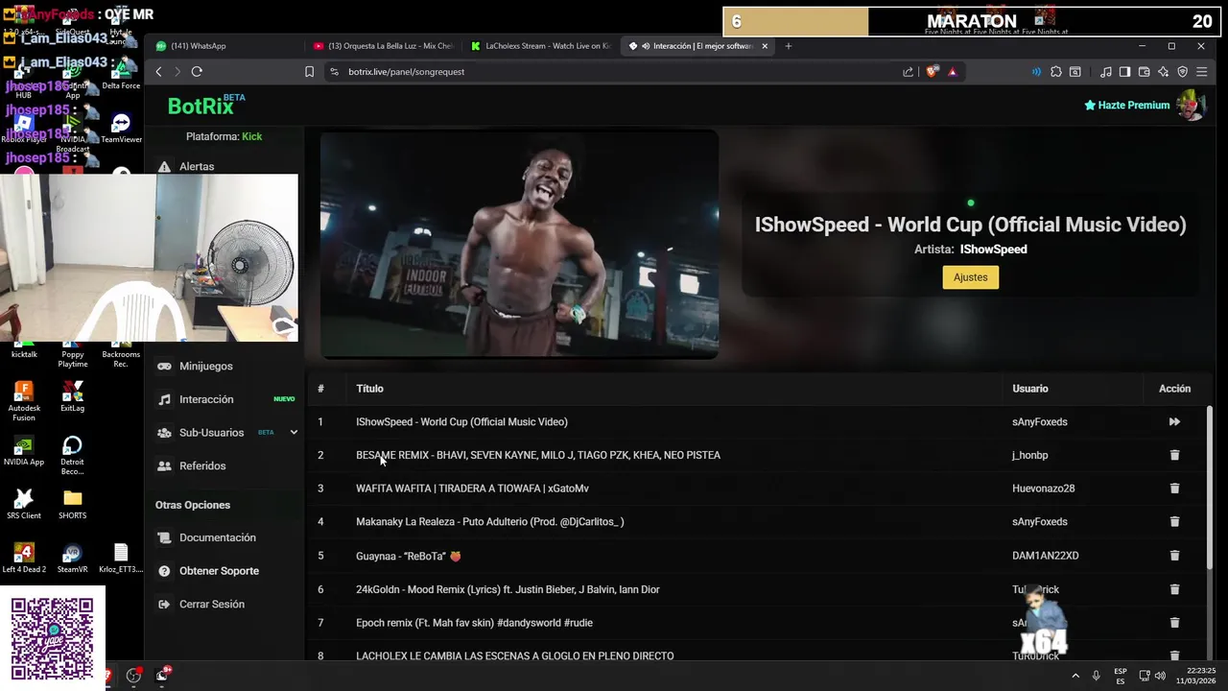Click the microphone icon in the system tray

(x=1096, y=676)
